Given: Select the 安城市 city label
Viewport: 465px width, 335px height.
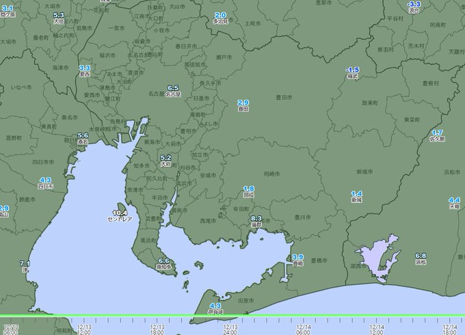Looking at the screenshot, I should [208, 176].
